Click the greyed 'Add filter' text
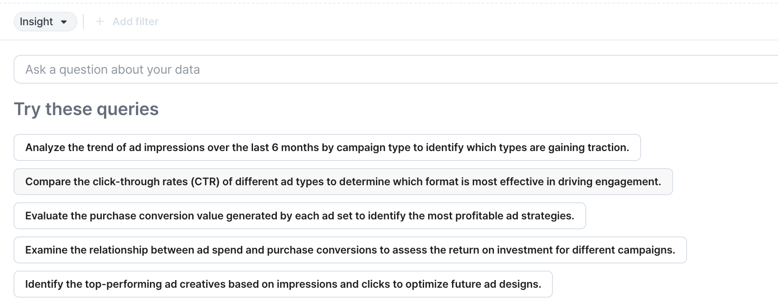 point(136,22)
